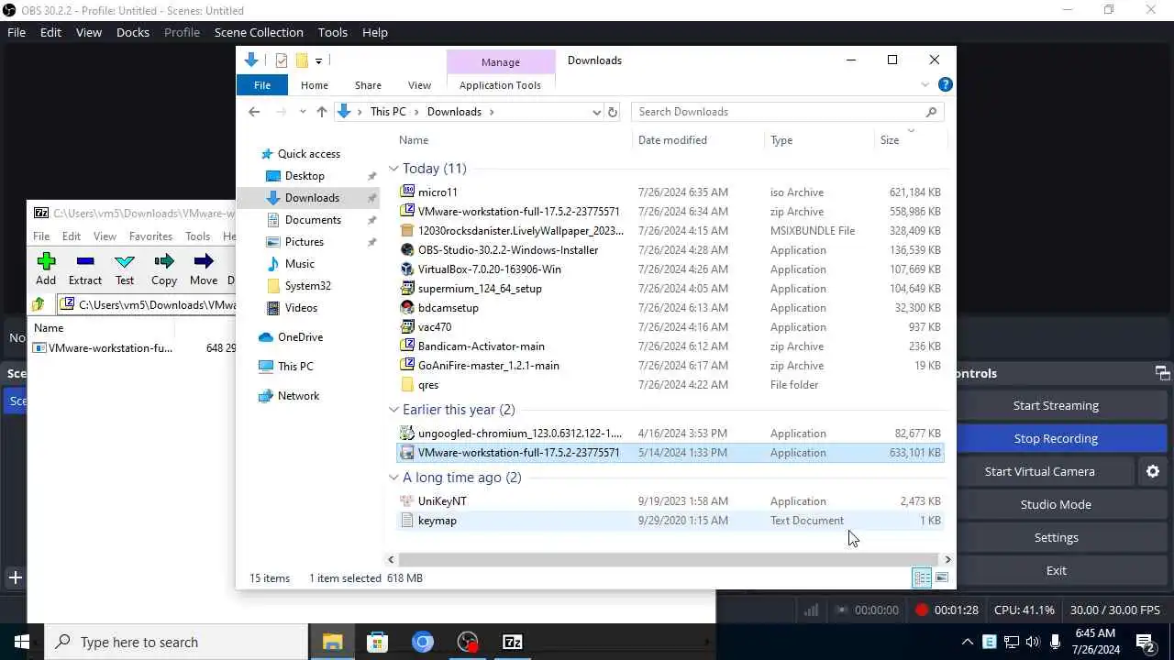Click the 7-Zip Move toolbar icon
The width and height of the screenshot is (1174, 660).
pos(204,262)
